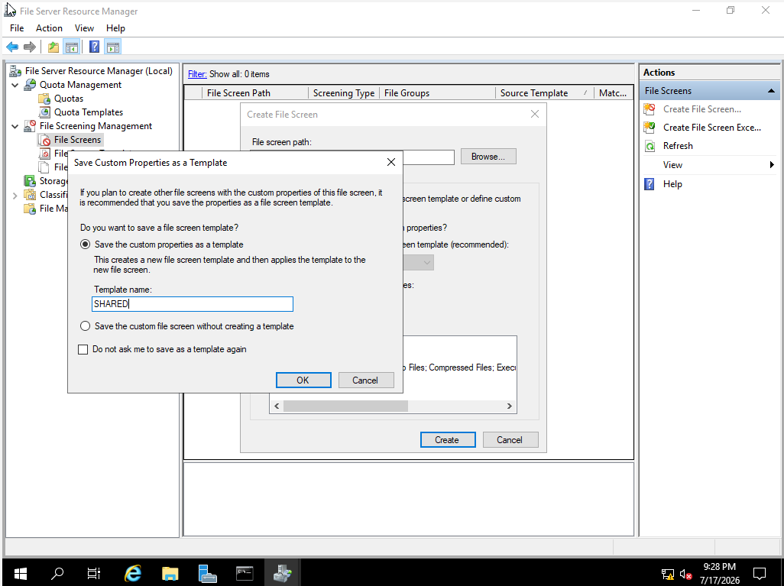Collapse the Quota Management tree node
784x586 pixels.
click(x=15, y=85)
